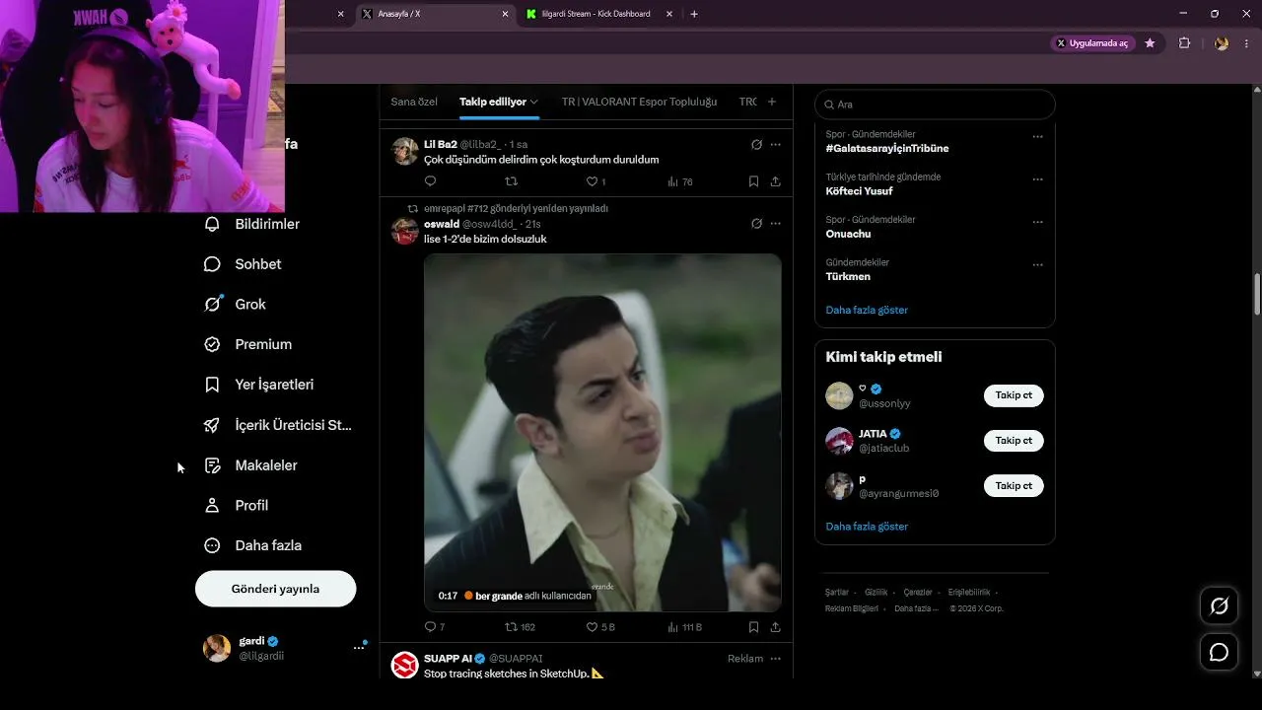Open more options on oswald's post
1262x710 pixels.
(x=776, y=224)
